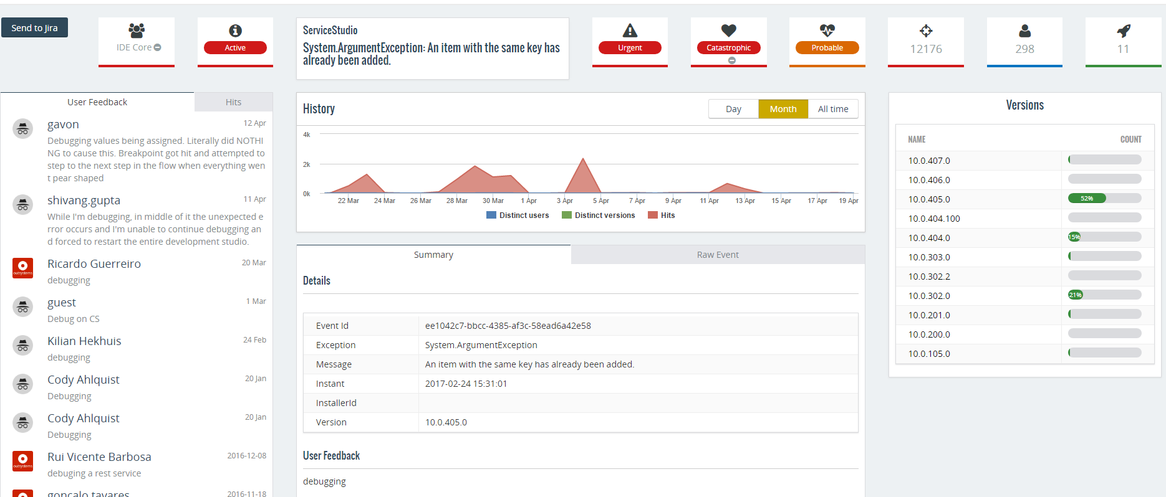Image resolution: width=1166 pixels, height=497 pixels.
Task: Click the Urgent priority badge
Action: point(630,48)
